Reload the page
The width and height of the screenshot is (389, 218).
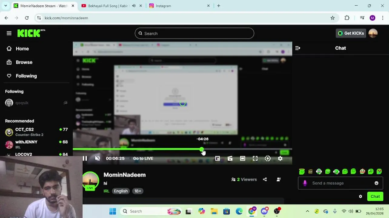coord(27,18)
